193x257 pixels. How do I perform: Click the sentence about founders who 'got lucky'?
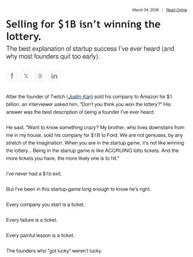54,251
